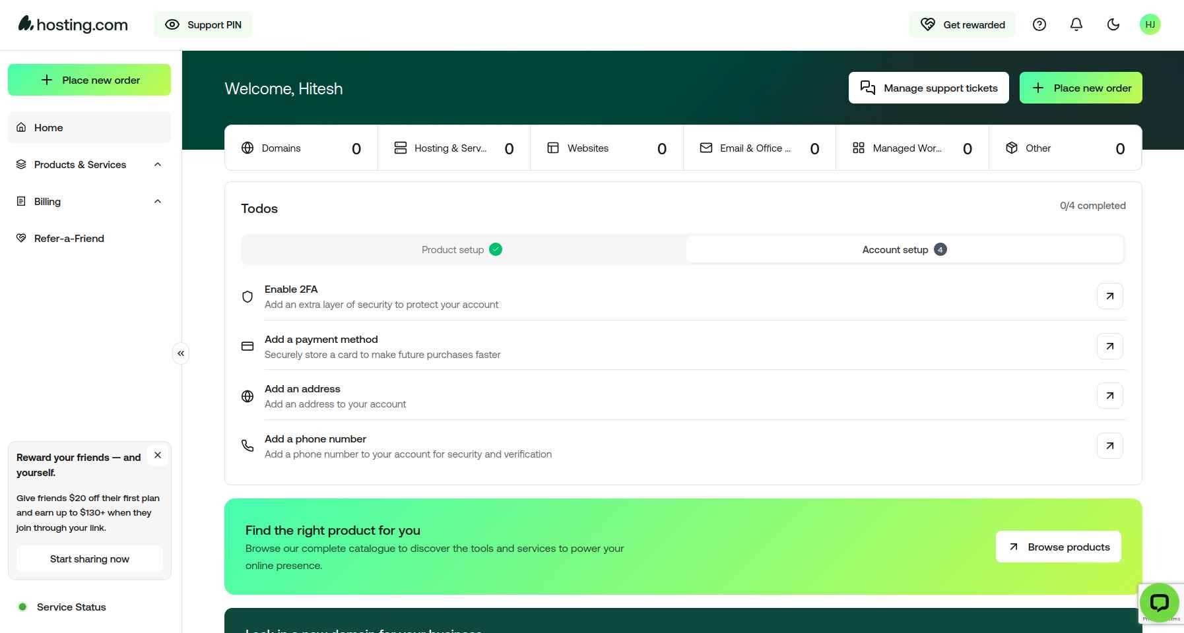Check the Product setup completion badge
The width and height of the screenshot is (1184, 633).
click(496, 249)
